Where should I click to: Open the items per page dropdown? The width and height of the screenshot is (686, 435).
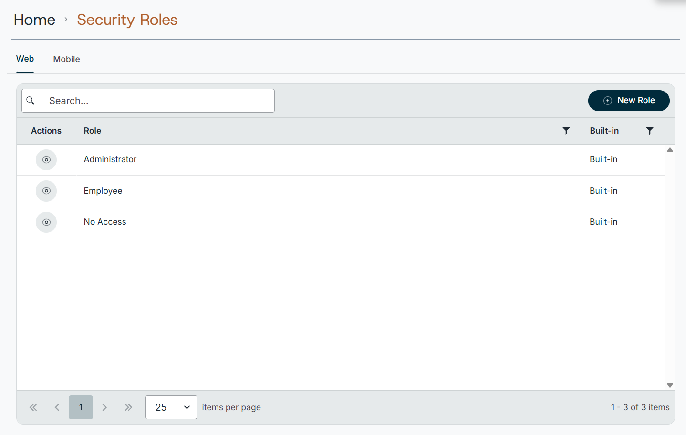tap(171, 407)
